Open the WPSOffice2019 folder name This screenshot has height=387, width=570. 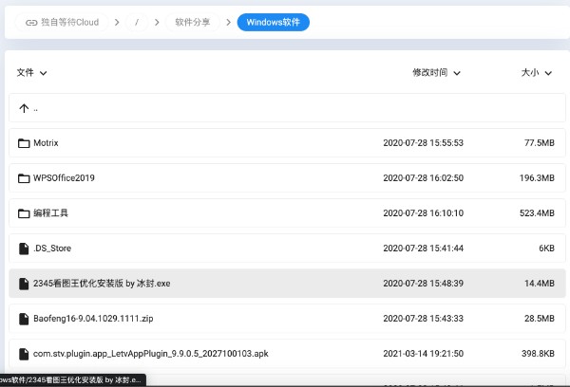(x=64, y=178)
